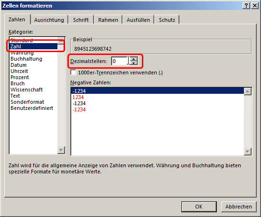Image resolution: width=261 pixels, height=217 pixels.
Task: Click negative numbers list scroll up arrow
Action: (x=248, y=91)
